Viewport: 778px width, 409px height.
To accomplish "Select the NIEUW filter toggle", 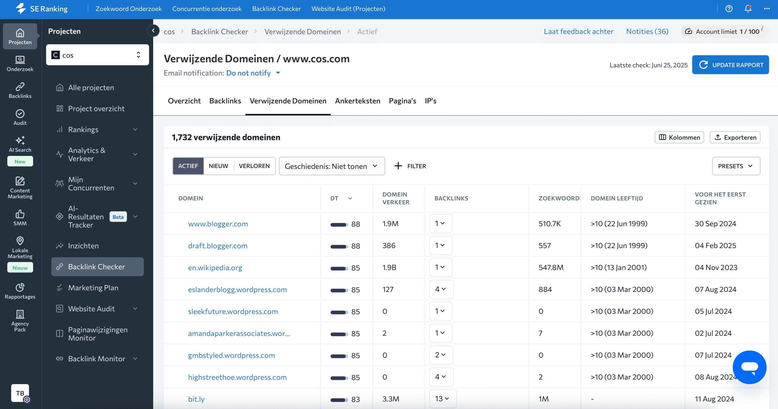I will (x=219, y=166).
